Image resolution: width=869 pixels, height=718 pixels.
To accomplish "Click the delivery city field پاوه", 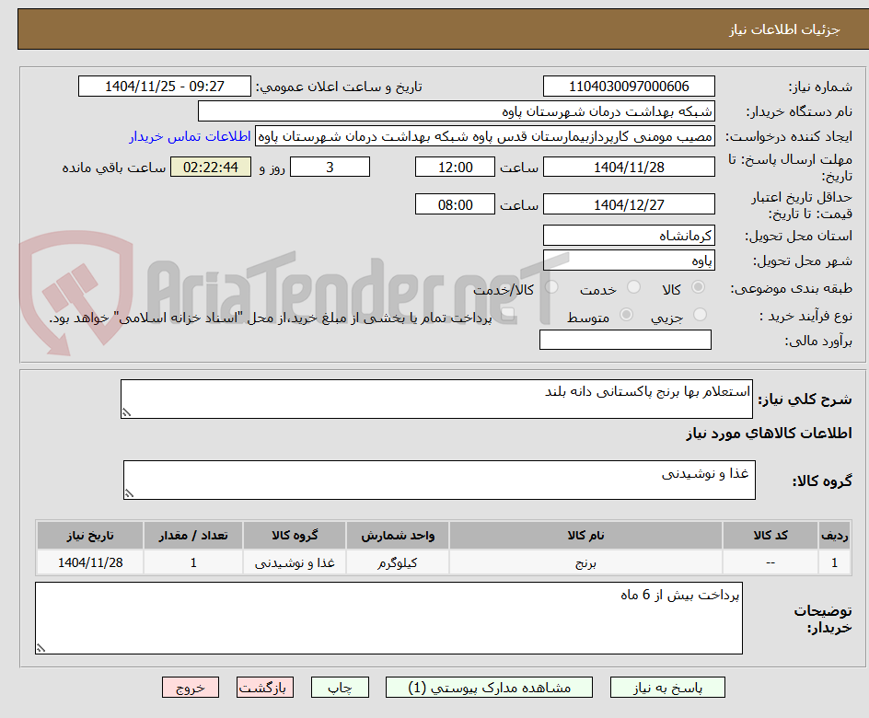I will [629, 261].
